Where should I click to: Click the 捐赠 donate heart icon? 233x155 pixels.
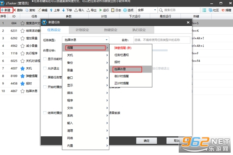(223, 10)
